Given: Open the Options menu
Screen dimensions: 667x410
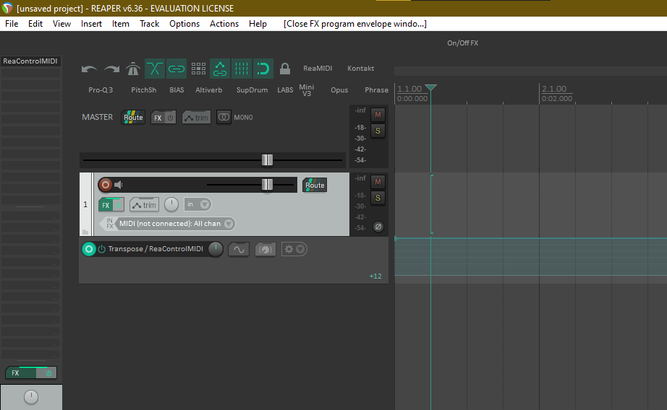Looking at the screenshot, I should [184, 24].
